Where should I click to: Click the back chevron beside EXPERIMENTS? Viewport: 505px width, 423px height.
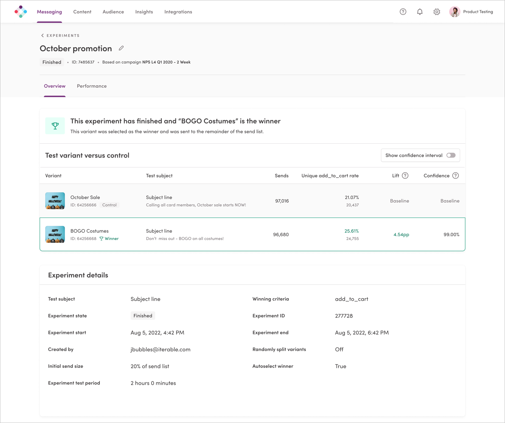(42, 35)
